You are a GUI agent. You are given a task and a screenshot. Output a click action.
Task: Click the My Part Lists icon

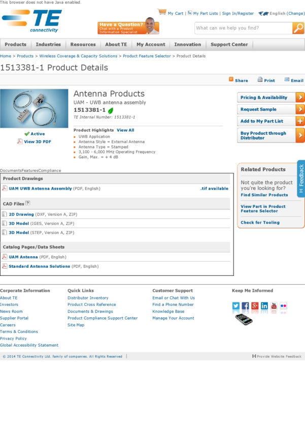pyautogui.click(x=190, y=13)
